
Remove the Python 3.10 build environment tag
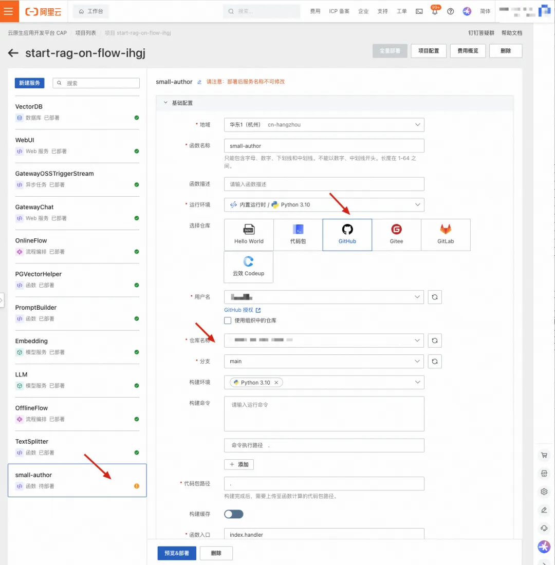coord(276,383)
